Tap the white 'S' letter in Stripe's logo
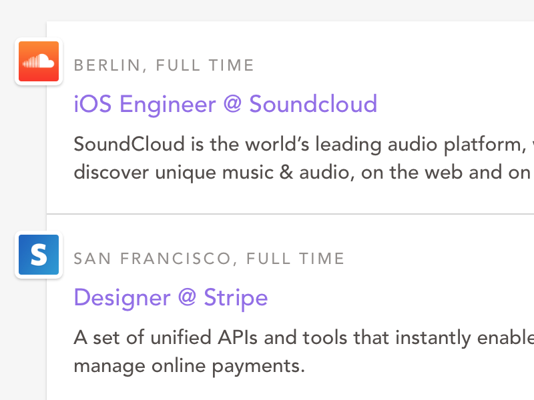This screenshot has height=400, width=534. tap(38, 255)
